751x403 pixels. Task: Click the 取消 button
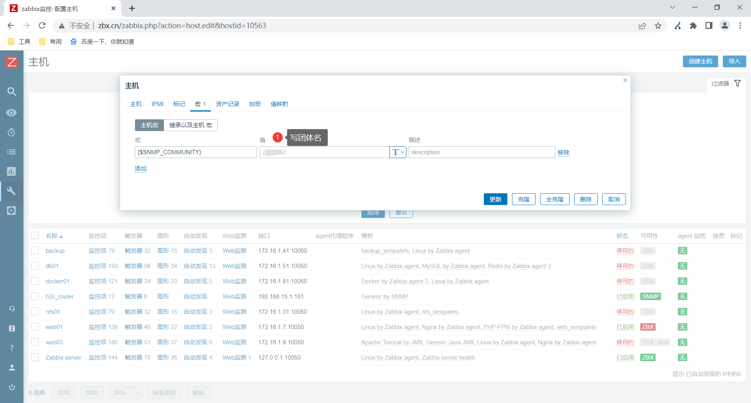(x=614, y=199)
